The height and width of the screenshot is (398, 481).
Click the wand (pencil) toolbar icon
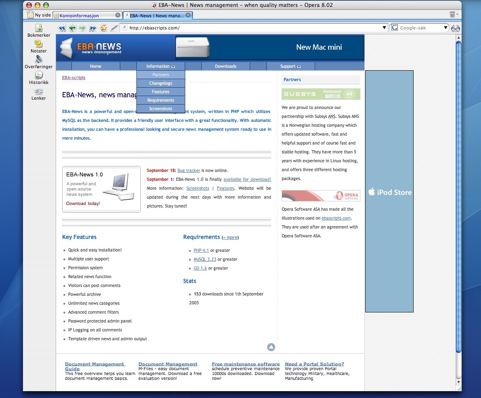coord(114,28)
